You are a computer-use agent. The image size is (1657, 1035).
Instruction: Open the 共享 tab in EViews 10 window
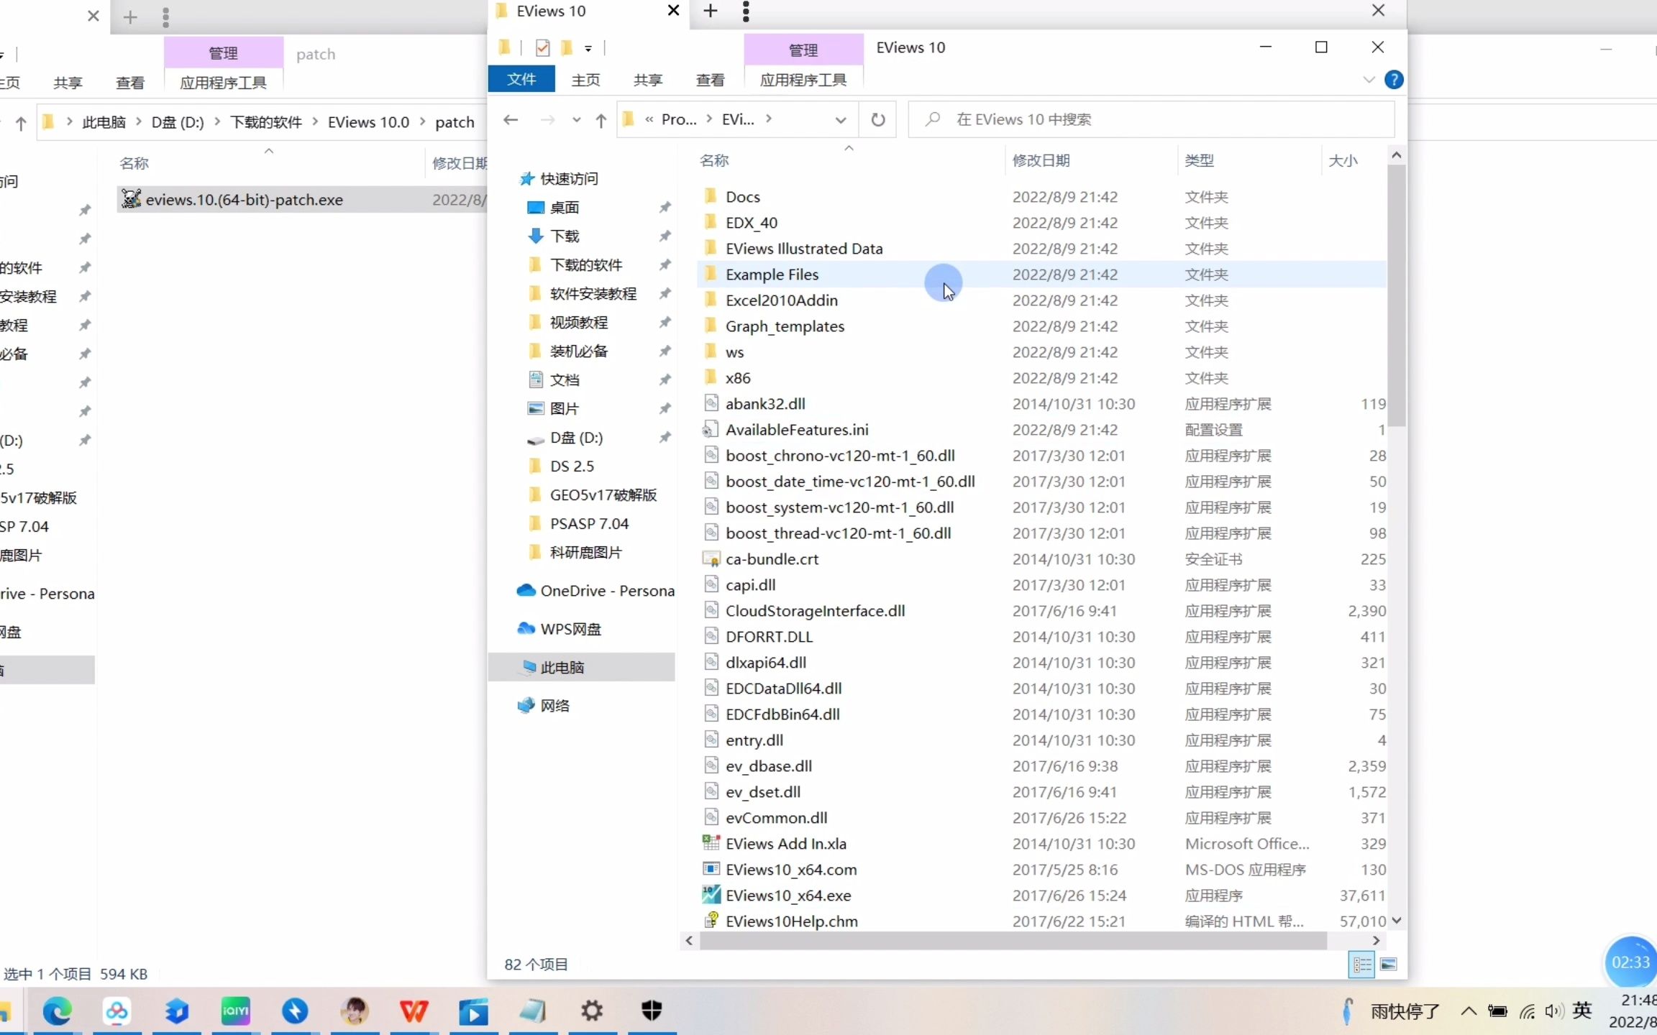click(648, 80)
